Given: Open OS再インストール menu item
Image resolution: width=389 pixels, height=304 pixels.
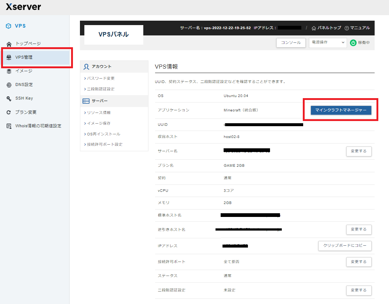Looking at the screenshot, I should pyautogui.click(x=103, y=134).
